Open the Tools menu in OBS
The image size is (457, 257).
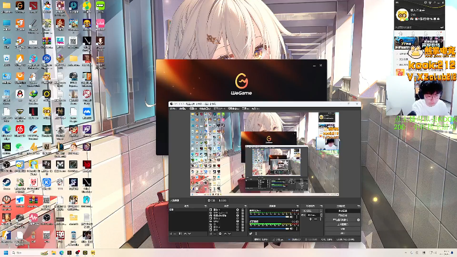245,109
